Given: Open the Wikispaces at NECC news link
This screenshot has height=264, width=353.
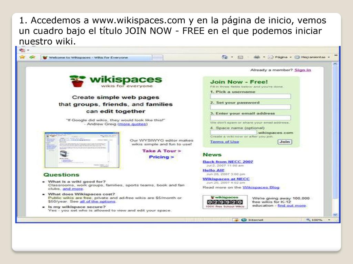Looking at the screenshot, I should pos(226,179).
